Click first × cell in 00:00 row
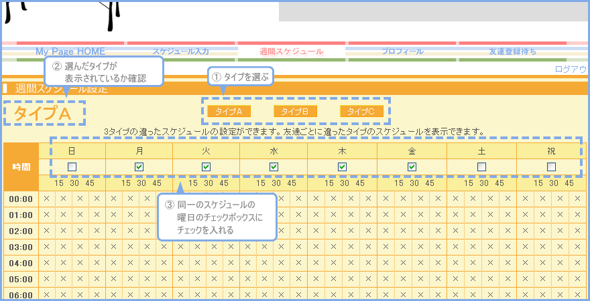The height and width of the screenshot is (301, 590). tap(47, 199)
